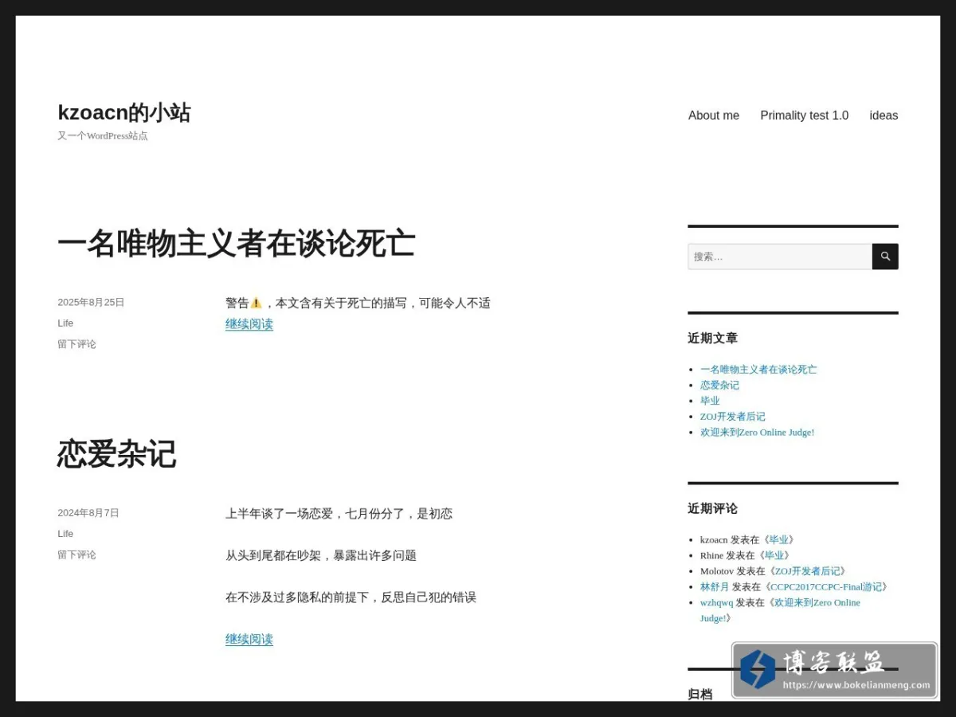956x717 pixels.
Task: Open comment on CCPC2017CCPC-Final游记
Action: tap(826, 586)
